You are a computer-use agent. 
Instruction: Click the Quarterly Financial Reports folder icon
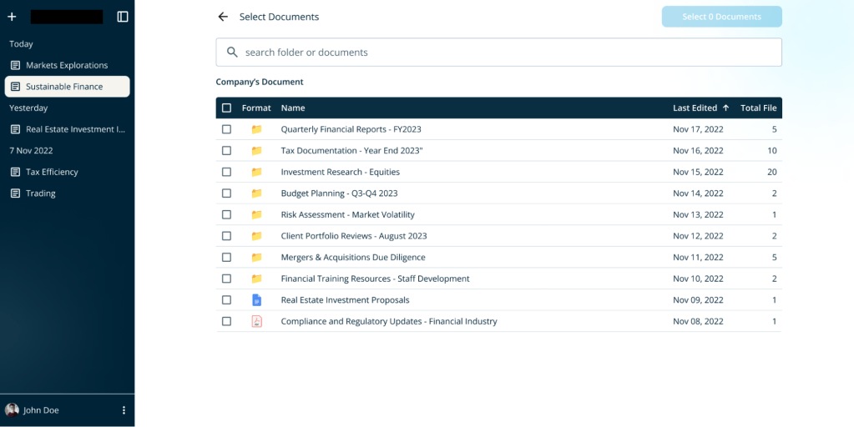click(256, 129)
